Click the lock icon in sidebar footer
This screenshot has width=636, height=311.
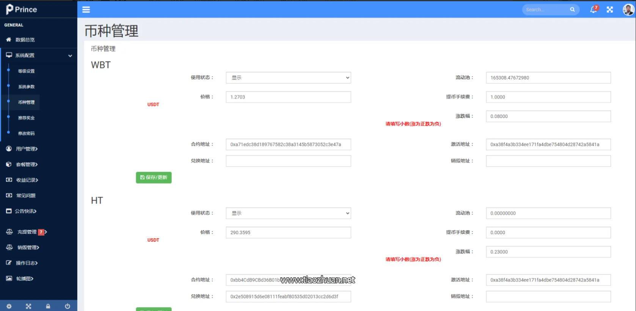point(48,306)
